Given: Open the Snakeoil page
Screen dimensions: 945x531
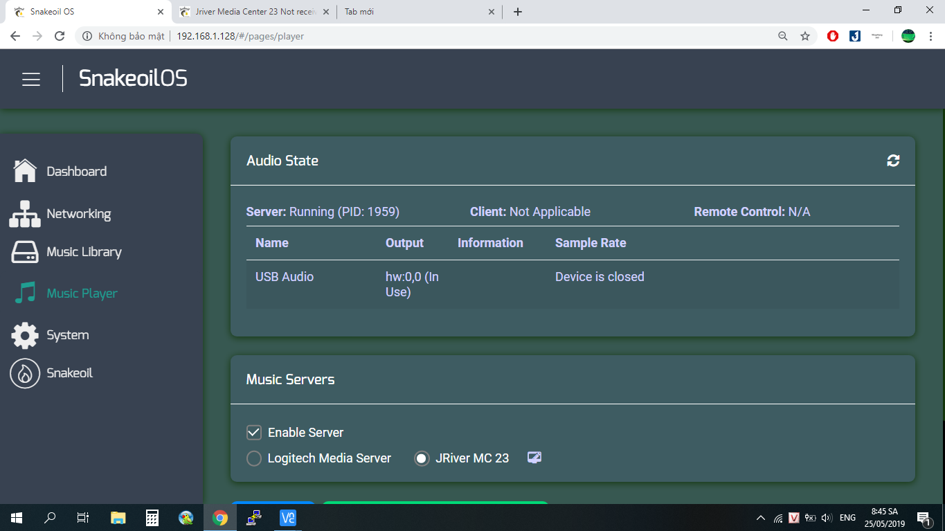Looking at the screenshot, I should pyautogui.click(x=70, y=373).
